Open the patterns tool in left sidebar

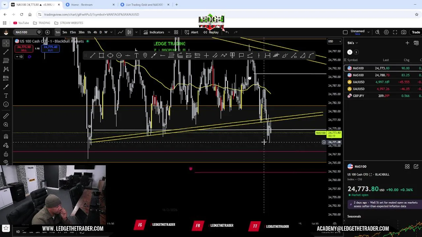tap(6, 69)
